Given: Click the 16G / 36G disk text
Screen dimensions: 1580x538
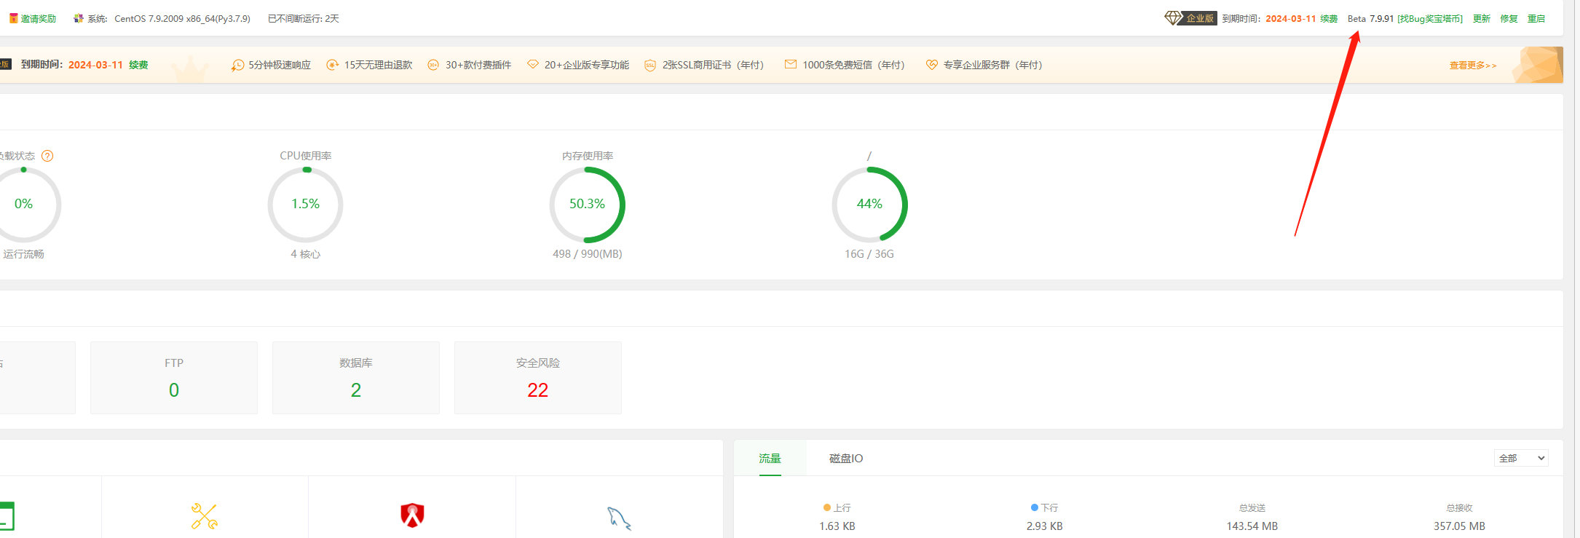Looking at the screenshot, I should 869,254.
